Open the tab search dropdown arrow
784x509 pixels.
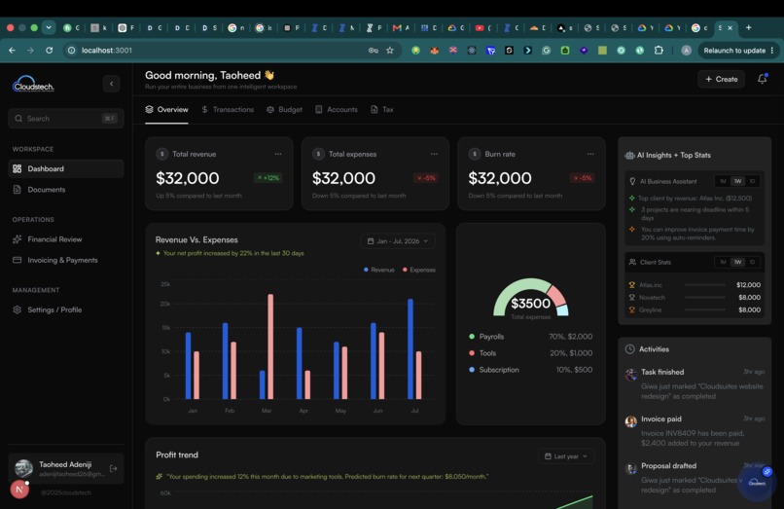tap(49, 27)
